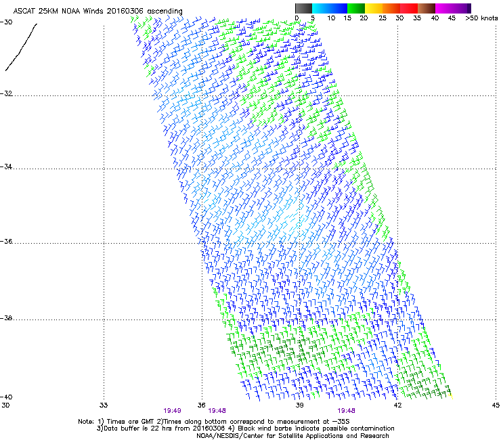This screenshot has height=440, width=501.
Task: Click the latitude label -40
Action: pos(6,397)
